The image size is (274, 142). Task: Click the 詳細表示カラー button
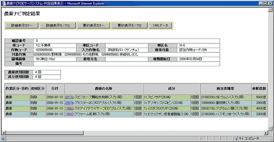(22, 25)
